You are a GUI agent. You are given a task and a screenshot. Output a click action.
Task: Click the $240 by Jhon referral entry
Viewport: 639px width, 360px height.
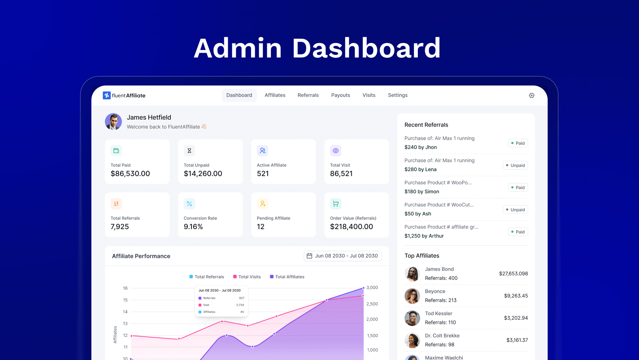[x=421, y=147]
